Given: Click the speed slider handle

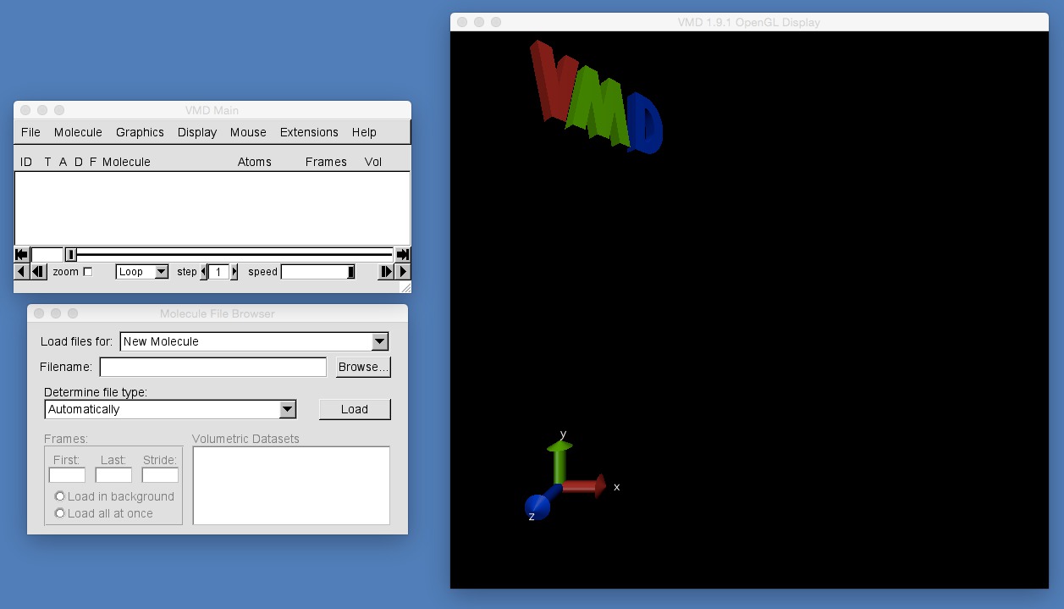Looking at the screenshot, I should click(x=350, y=272).
